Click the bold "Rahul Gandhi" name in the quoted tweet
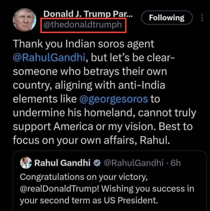 (62, 163)
